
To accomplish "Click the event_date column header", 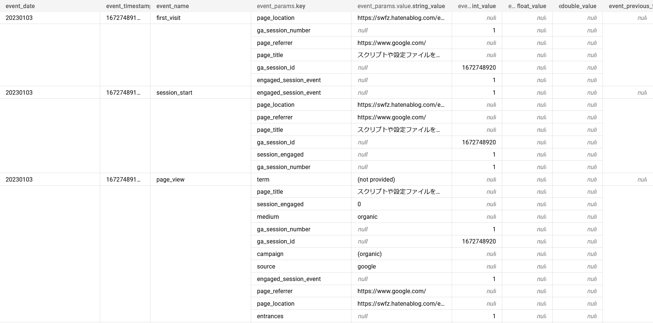I will click(x=20, y=6).
